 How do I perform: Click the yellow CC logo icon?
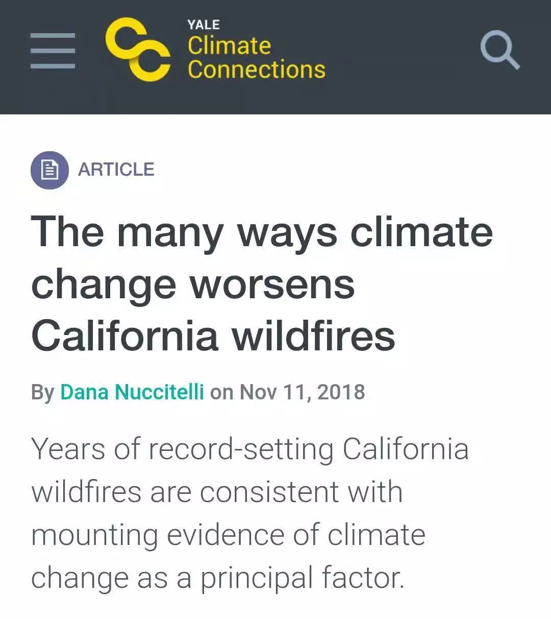coord(138,50)
